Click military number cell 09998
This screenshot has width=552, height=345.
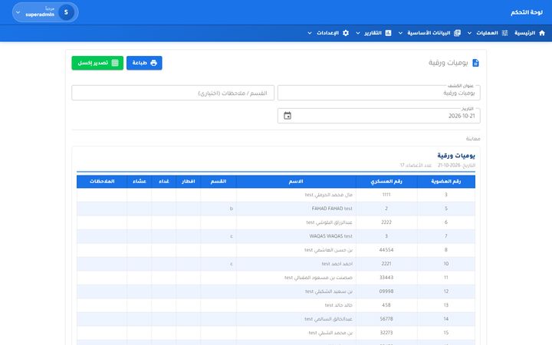click(x=386, y=291)
